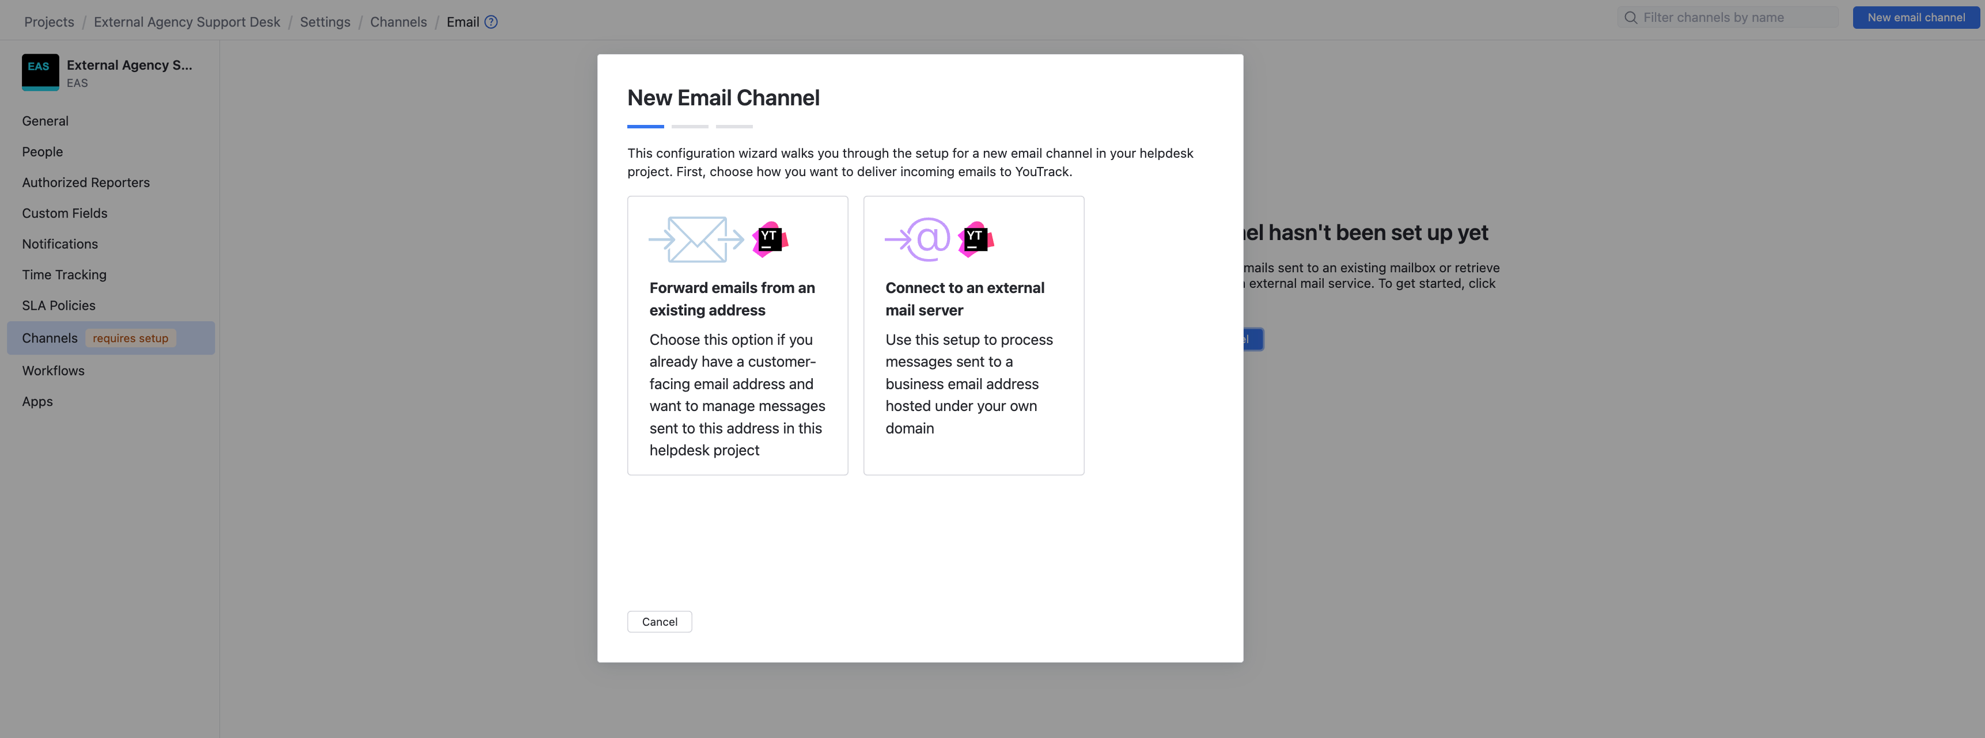The width and height of the screenshot is (1985, 738).
Task: Click the requires setup badge
Action: 130,338
